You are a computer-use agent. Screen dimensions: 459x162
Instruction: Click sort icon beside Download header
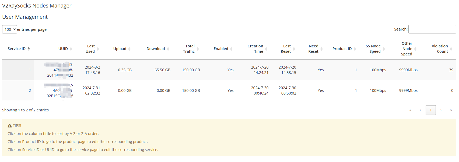tap(168, 49)
